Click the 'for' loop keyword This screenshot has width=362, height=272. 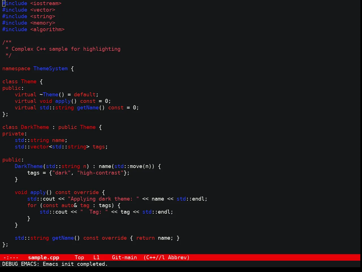[32, 205]
